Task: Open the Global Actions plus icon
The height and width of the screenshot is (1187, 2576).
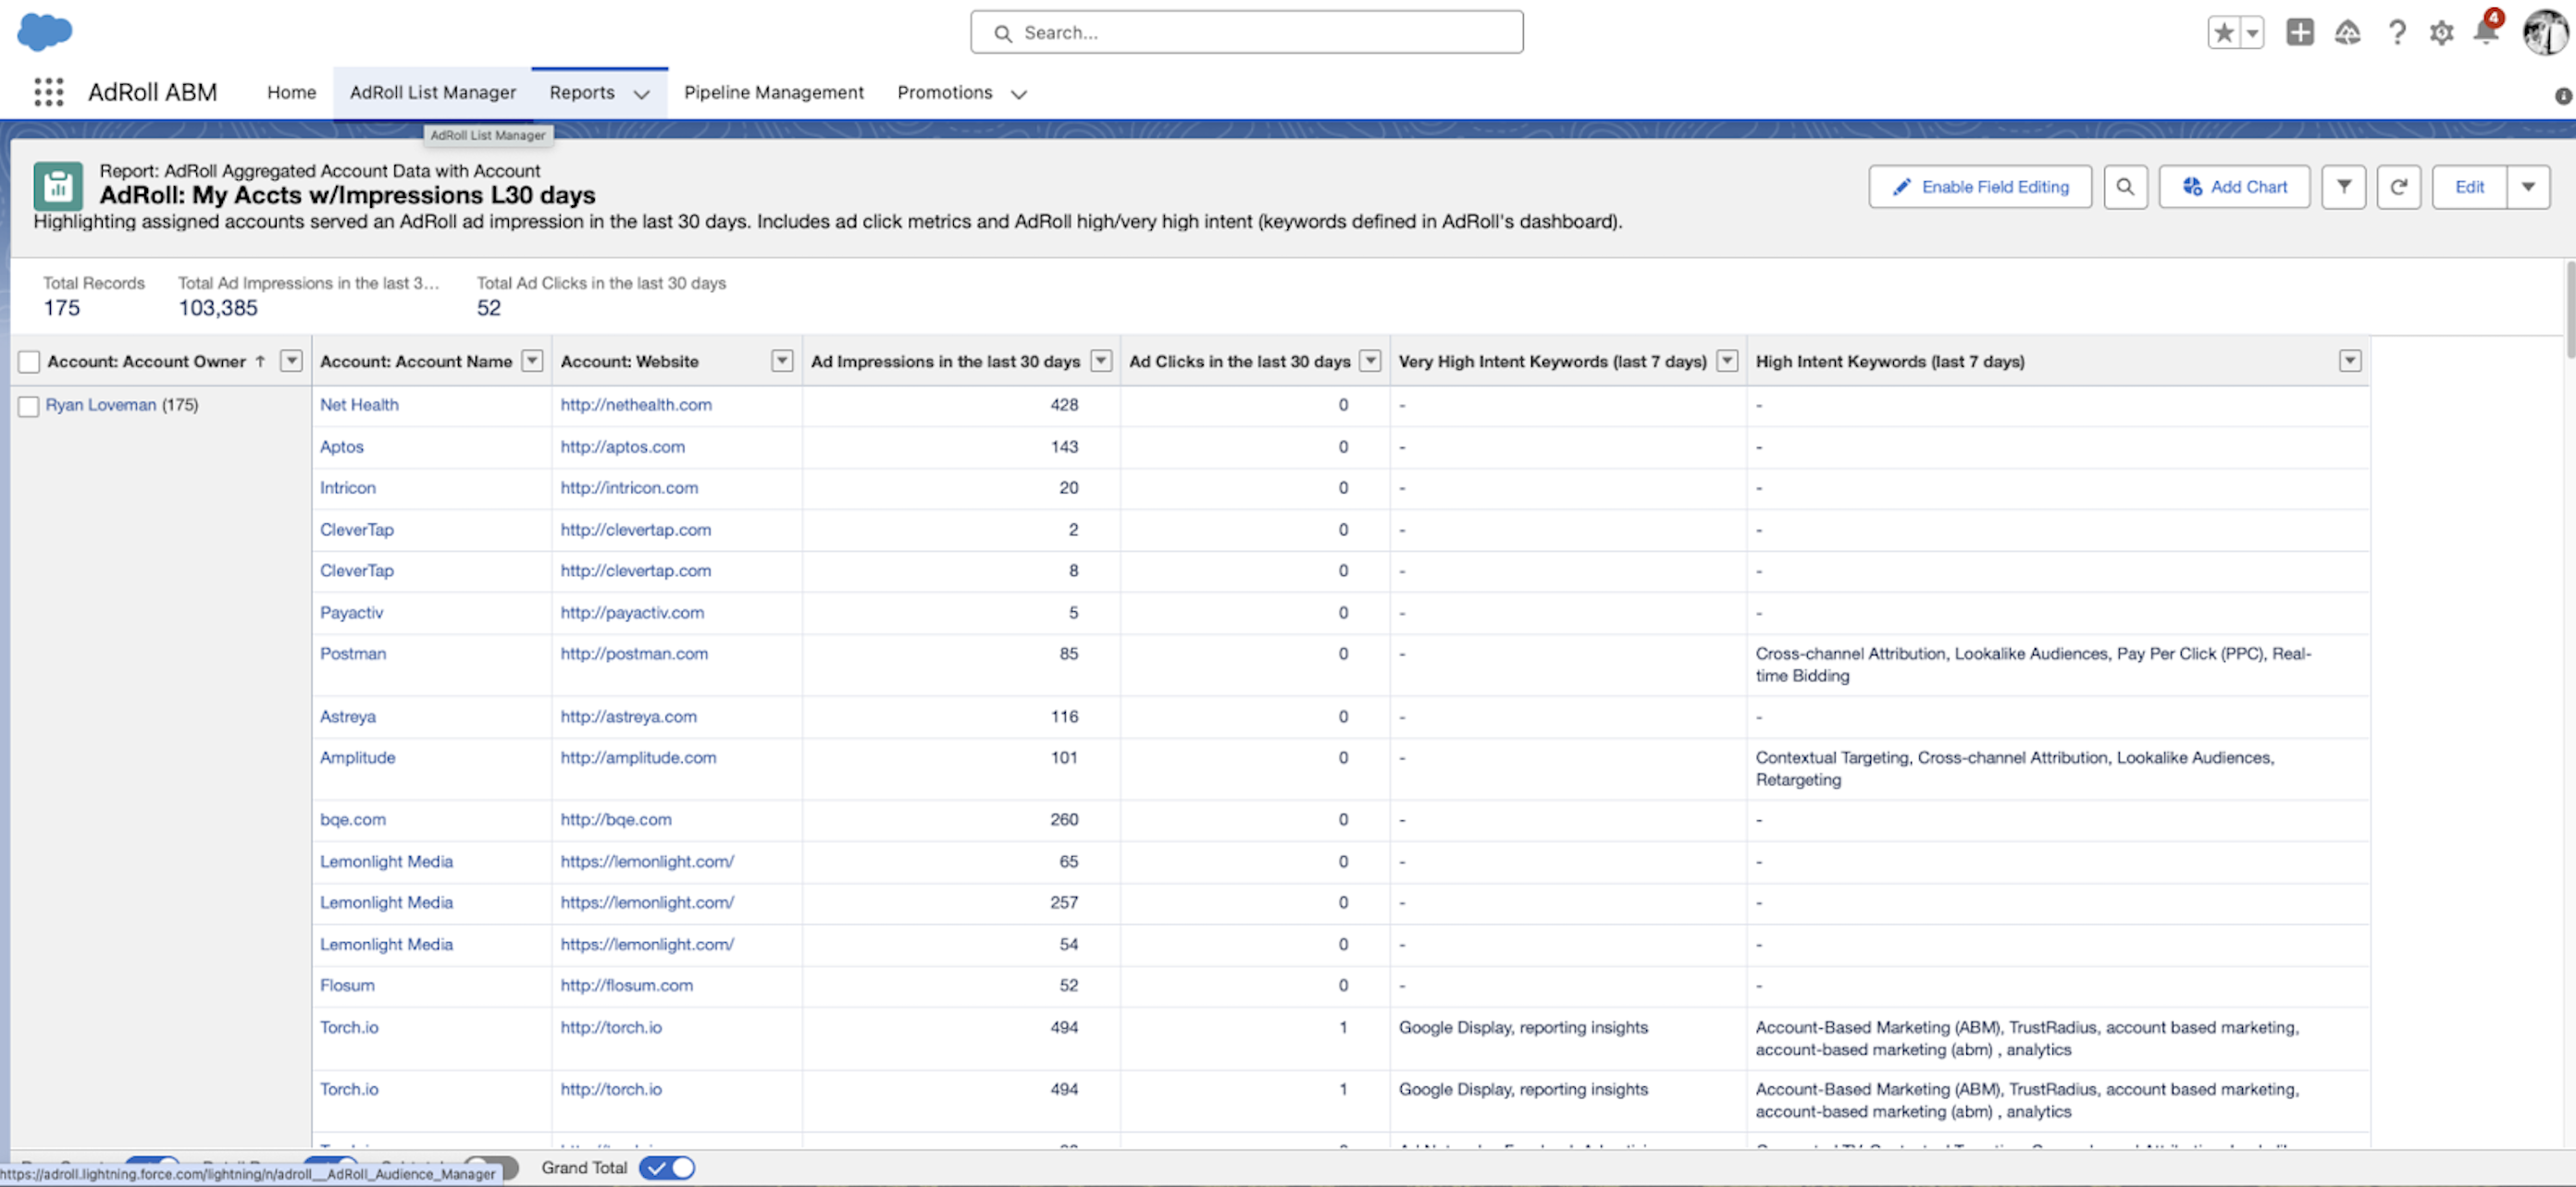Action: pyautogui.click(x=2300, y=32)
